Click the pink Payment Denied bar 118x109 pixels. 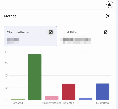point(52,98)
